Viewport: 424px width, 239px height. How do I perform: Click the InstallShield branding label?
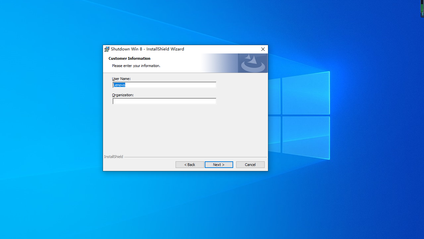click(x=113, y=156)
